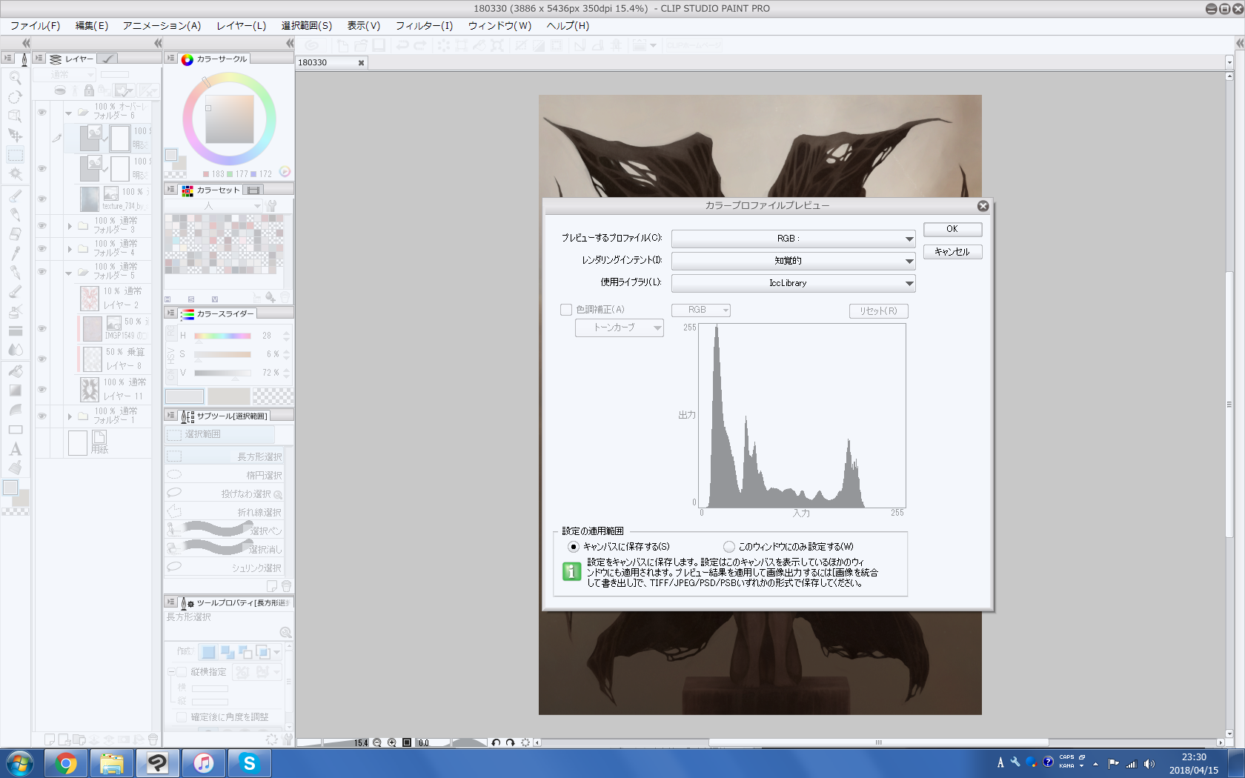
Task: Click OK in the color profile dialog
Action: pos(952,230)
